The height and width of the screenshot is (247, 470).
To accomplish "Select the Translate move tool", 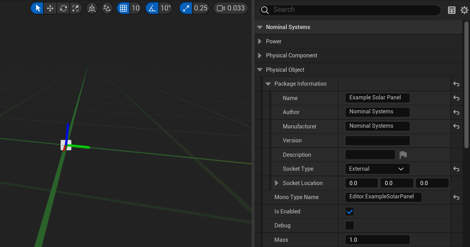I will tap(50, 8).
